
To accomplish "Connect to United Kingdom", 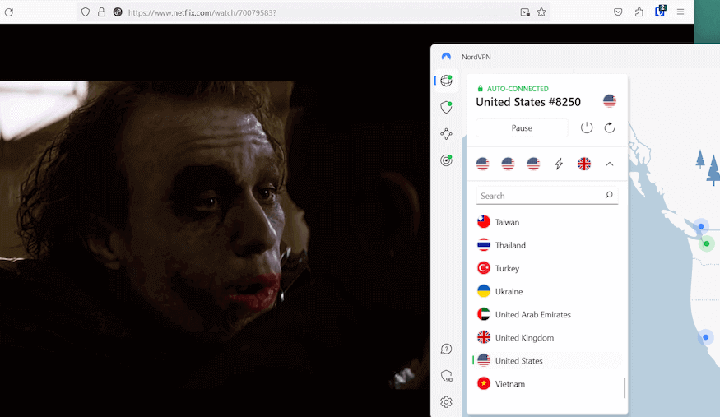I will (547, 338).
